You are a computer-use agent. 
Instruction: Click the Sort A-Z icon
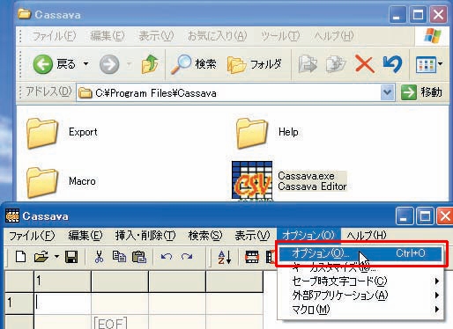pos(225,257)
